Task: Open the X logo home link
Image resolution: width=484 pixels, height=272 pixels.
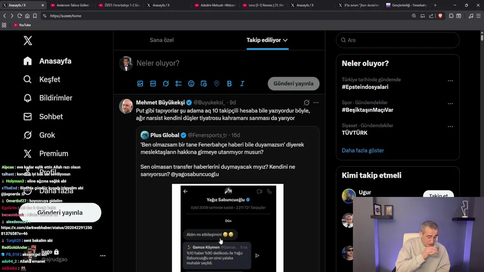Action: (28, 40)
